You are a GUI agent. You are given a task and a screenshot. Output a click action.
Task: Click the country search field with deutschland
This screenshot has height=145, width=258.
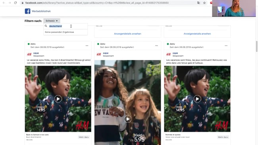(x=65, y=26)
